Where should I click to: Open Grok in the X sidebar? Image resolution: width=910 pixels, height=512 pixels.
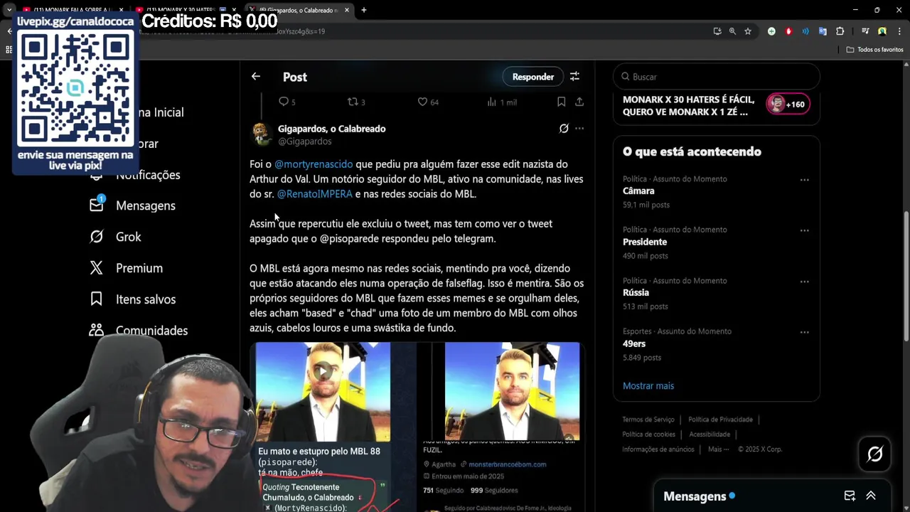(x=129, y=237)
